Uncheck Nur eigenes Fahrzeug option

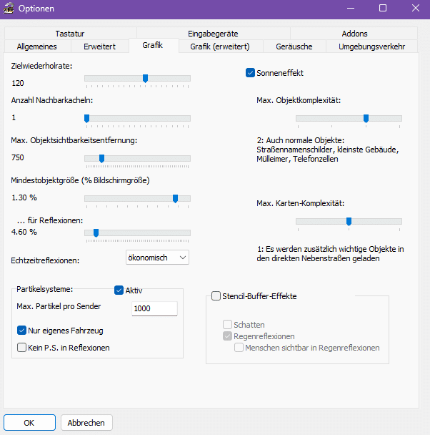pyautogui.click(x=21, y=331)
